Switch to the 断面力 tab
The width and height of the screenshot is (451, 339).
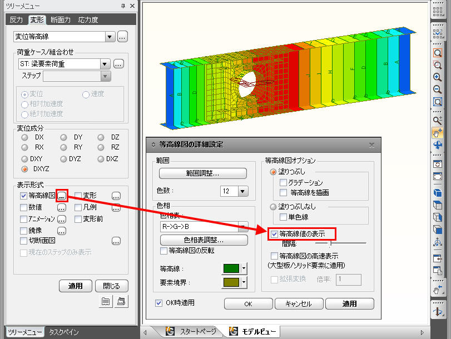pos(60,20)
